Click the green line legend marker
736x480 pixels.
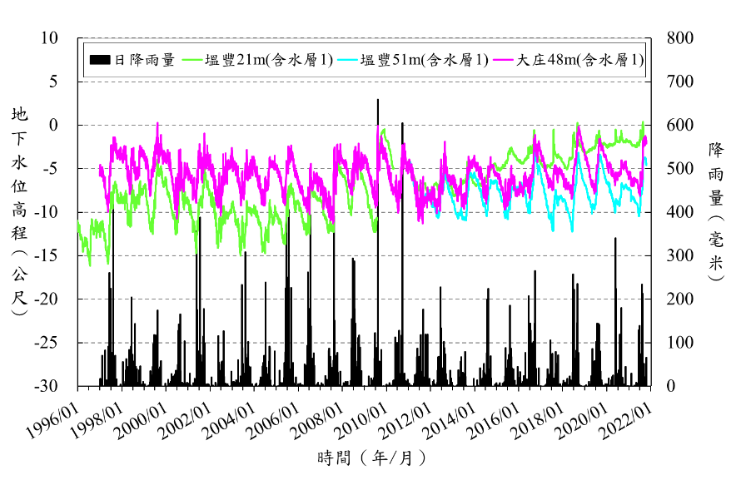pyautogui.click(x=191, y=60)
